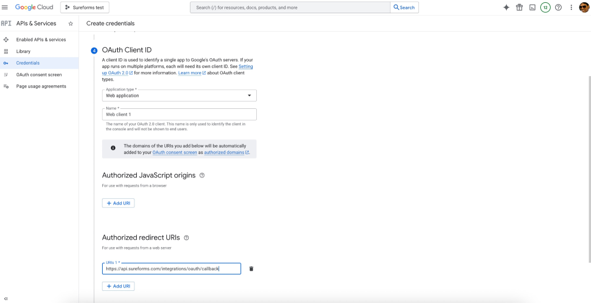
Task: Open notifications badge showing 12
Action: 545,7
